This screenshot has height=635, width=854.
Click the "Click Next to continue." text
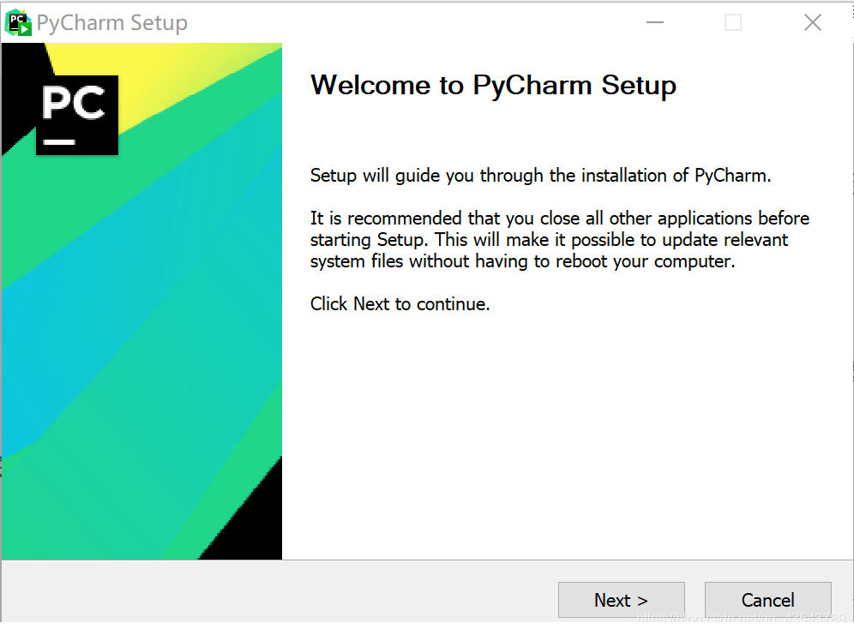400,304
